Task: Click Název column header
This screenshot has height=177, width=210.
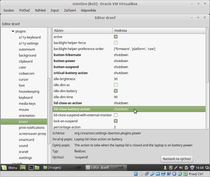Action: [x=82, y=31]
